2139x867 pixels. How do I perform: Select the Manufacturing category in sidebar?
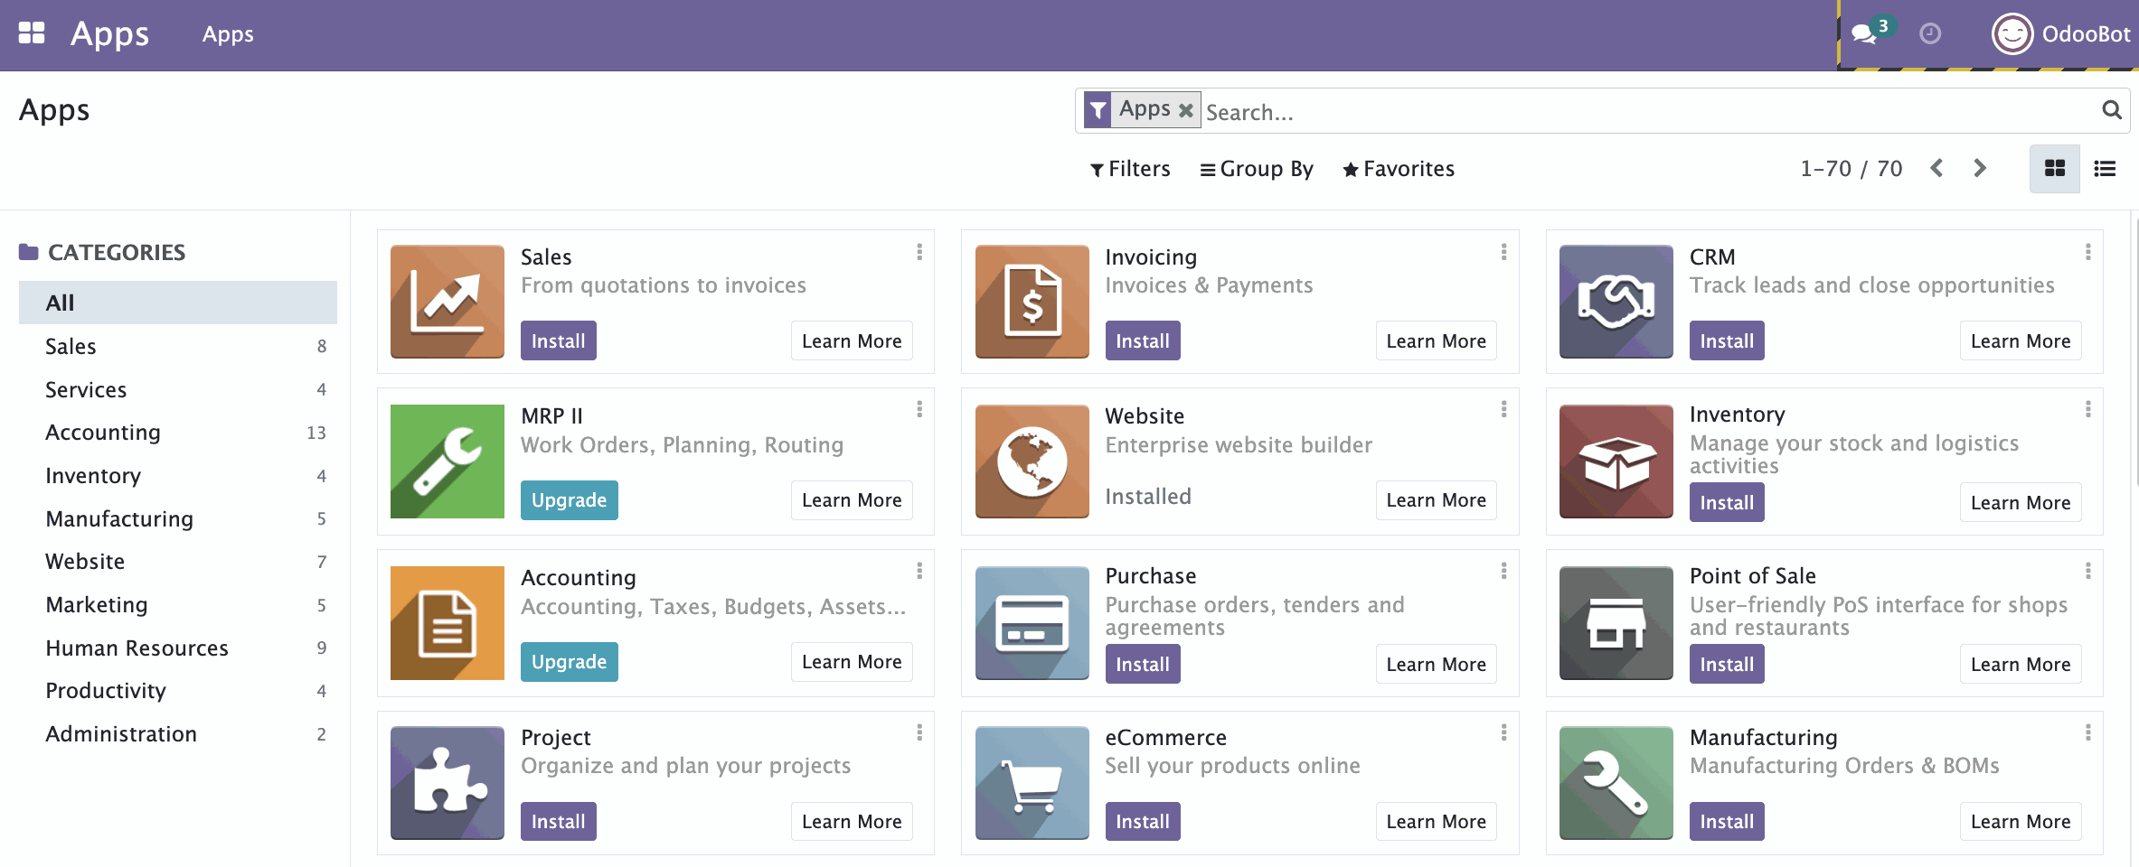[178, 518]
